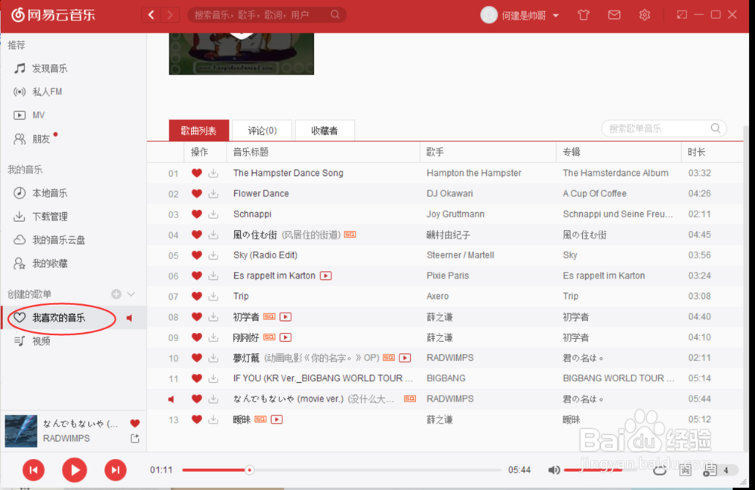The height and width of the screenshot is (490, 755).
Task: Play MV for 刚刚好
Action: pyautogui.click(x=285, y=337)
